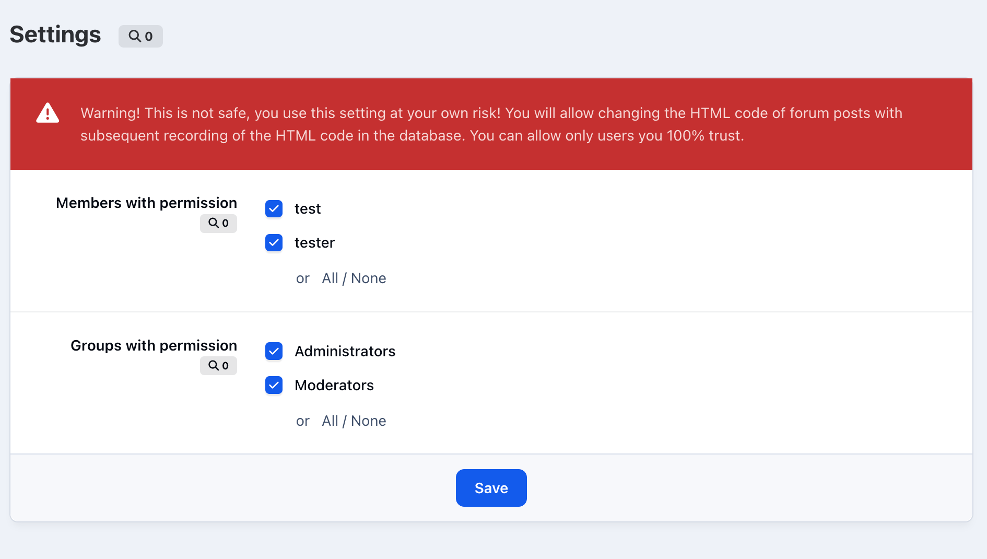Click the "Administrators" group name text
The width and height of the screenshot is (987, 559).
[345, 352]
